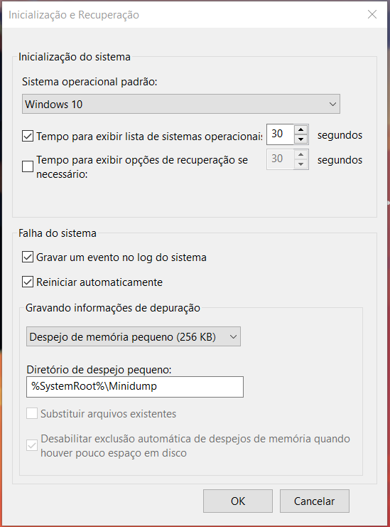Click the Cancelar button

[x=315, y=501]
